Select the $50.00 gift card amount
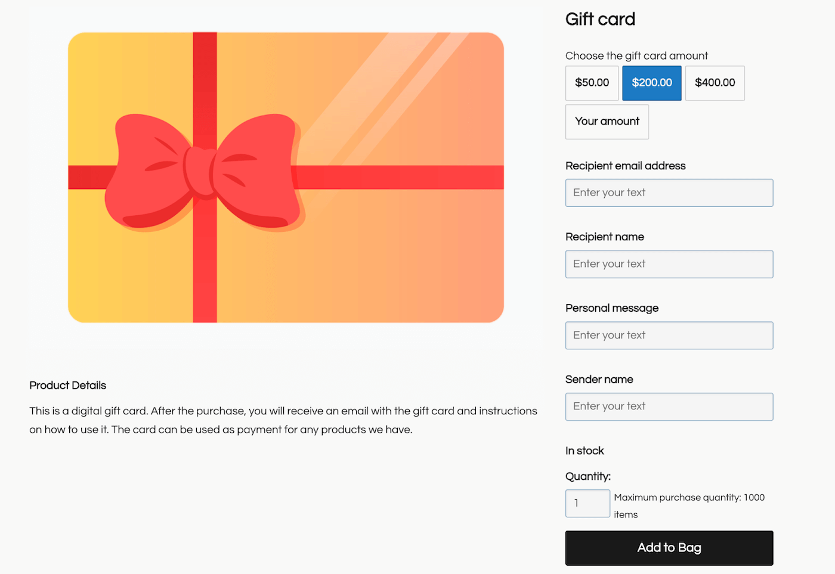This screenshot has width=835, height=574. [592, 83]
